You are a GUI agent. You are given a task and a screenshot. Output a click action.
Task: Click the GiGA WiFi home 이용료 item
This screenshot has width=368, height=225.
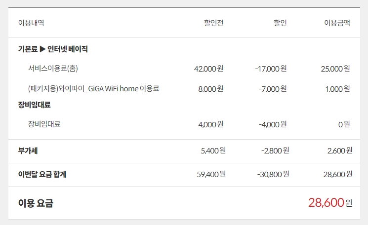(x=93, y=89)
